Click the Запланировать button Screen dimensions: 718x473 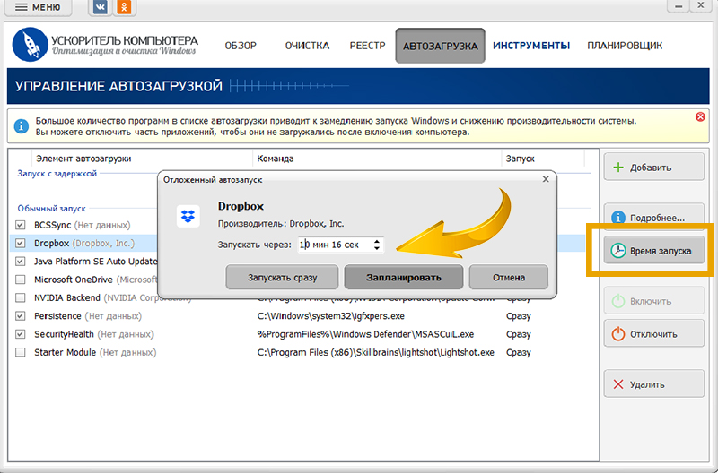coord(403,277)
